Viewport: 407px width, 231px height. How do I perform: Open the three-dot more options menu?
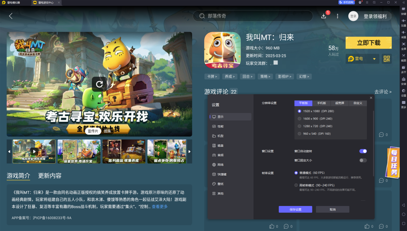[337, 16]
